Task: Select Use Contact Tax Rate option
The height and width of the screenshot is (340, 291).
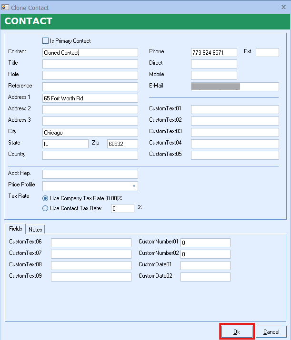Action: [x=45, y=208]
